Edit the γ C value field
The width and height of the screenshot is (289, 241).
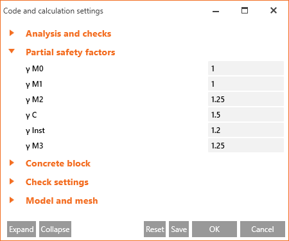pos(246,114)
